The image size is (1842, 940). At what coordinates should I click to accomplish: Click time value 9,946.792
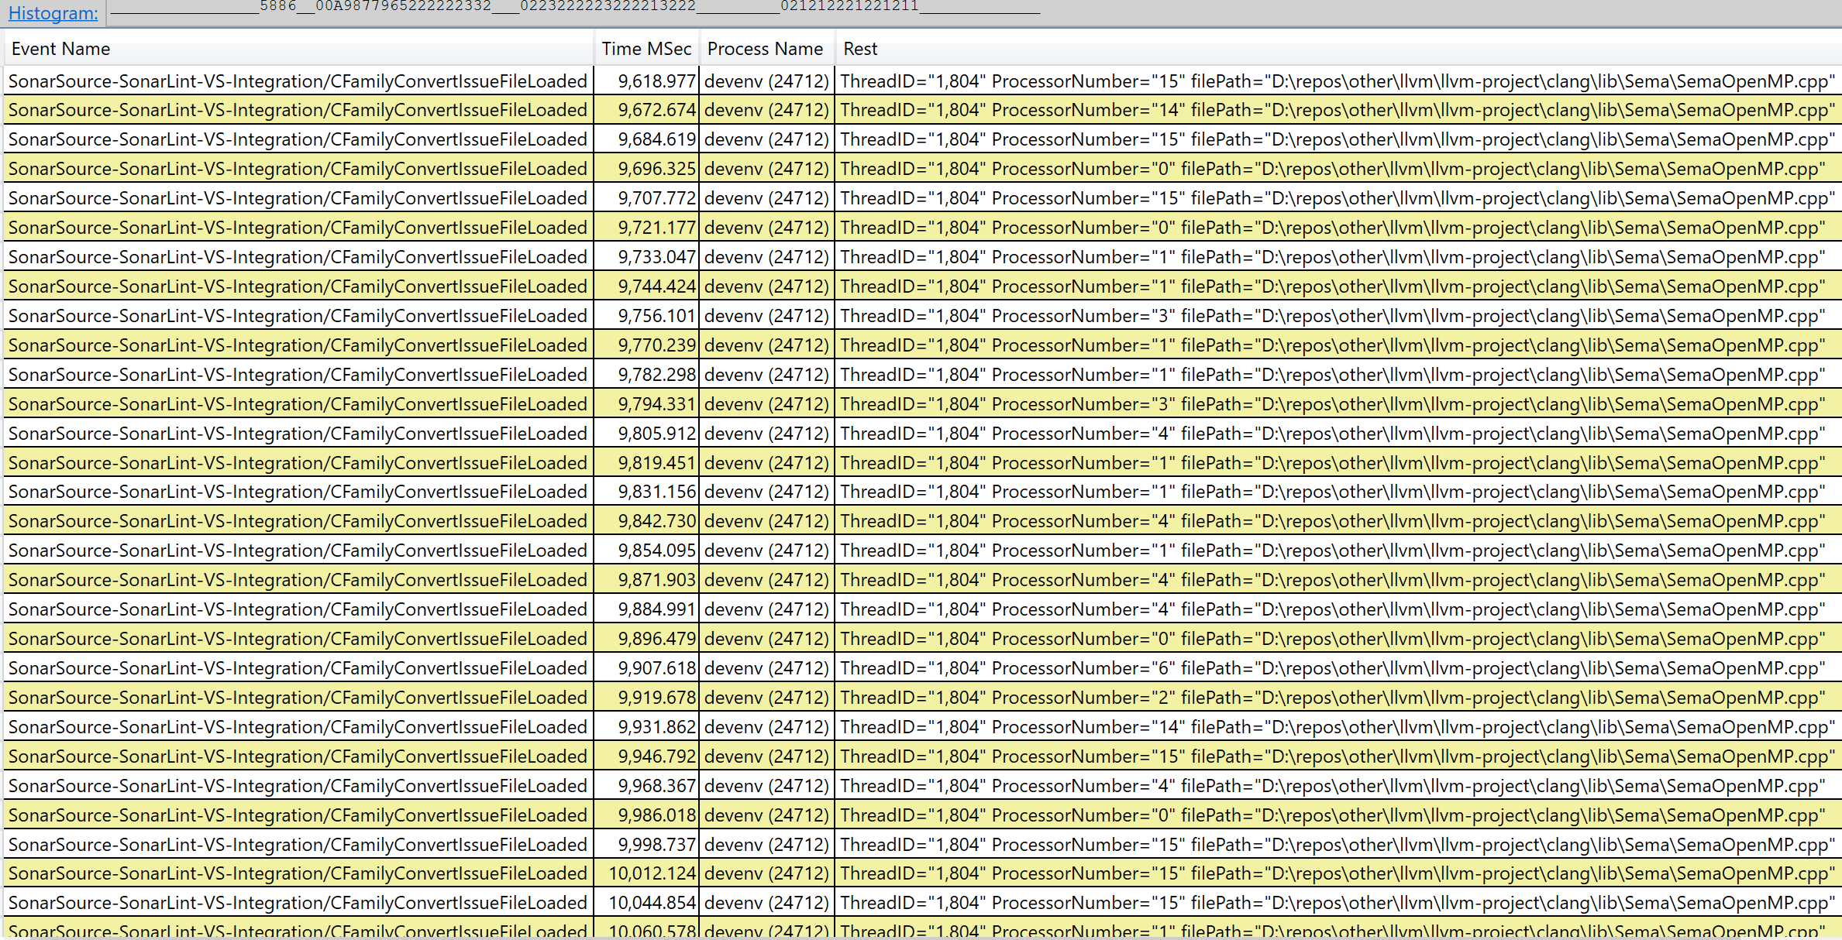tap(656, 756)
